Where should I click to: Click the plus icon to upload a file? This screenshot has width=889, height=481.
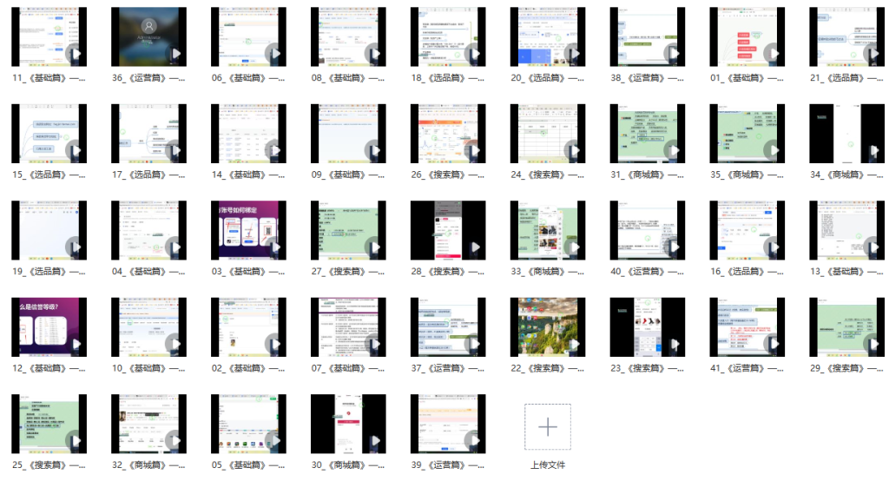[x=548, y=426]
